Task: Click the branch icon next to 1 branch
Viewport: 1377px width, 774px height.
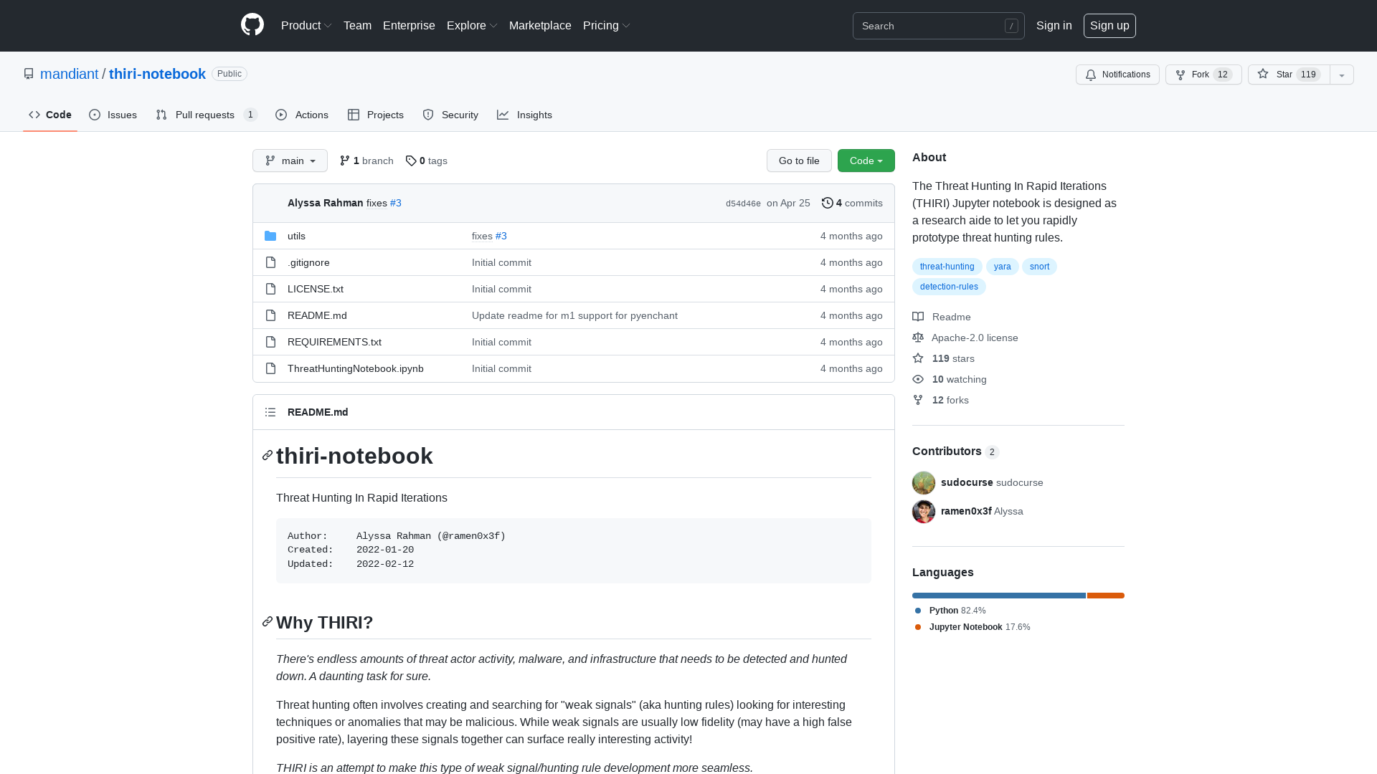Action: point(345,161)
